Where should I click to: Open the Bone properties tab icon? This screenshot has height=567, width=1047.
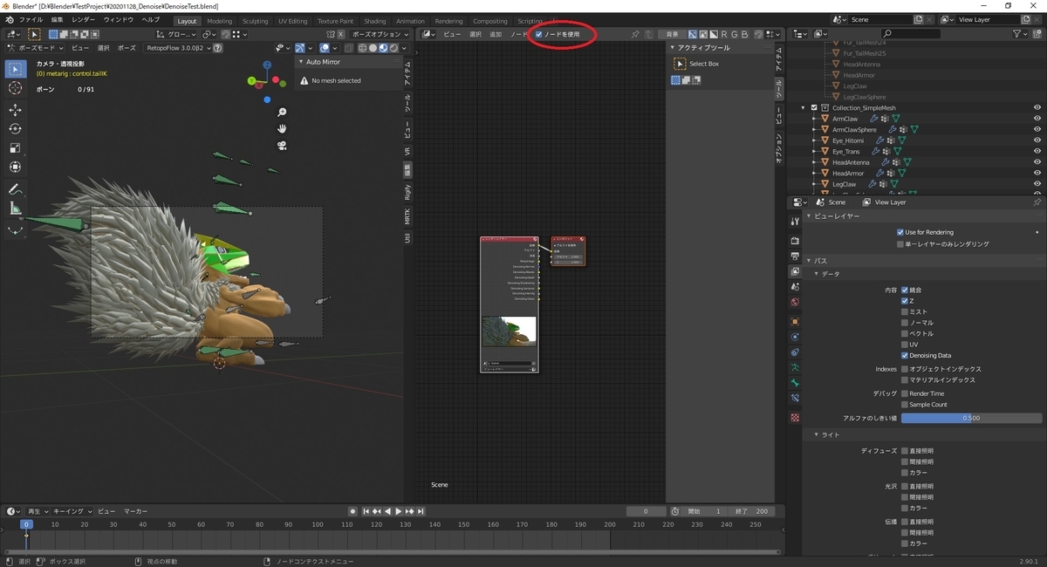tap(795, 383)
